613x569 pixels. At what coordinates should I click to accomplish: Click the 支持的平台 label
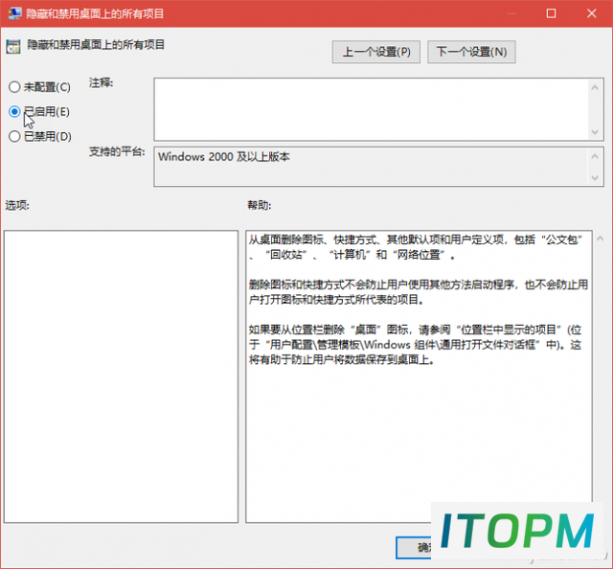[117, 151]
